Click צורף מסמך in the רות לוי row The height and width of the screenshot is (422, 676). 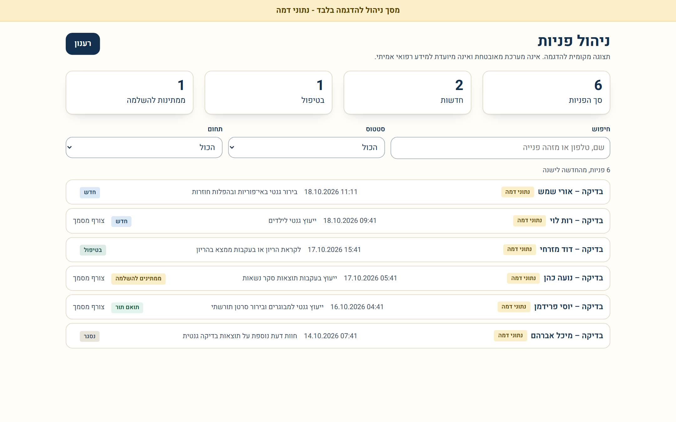89,221
